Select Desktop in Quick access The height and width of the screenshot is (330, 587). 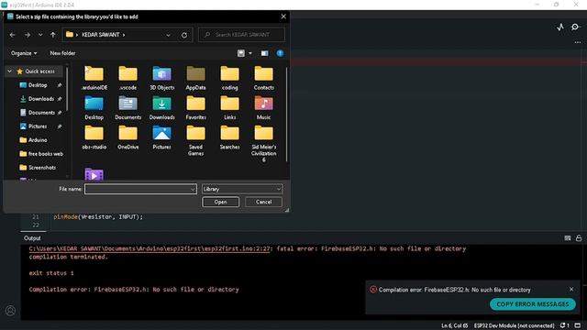click(x=38, y=85)
